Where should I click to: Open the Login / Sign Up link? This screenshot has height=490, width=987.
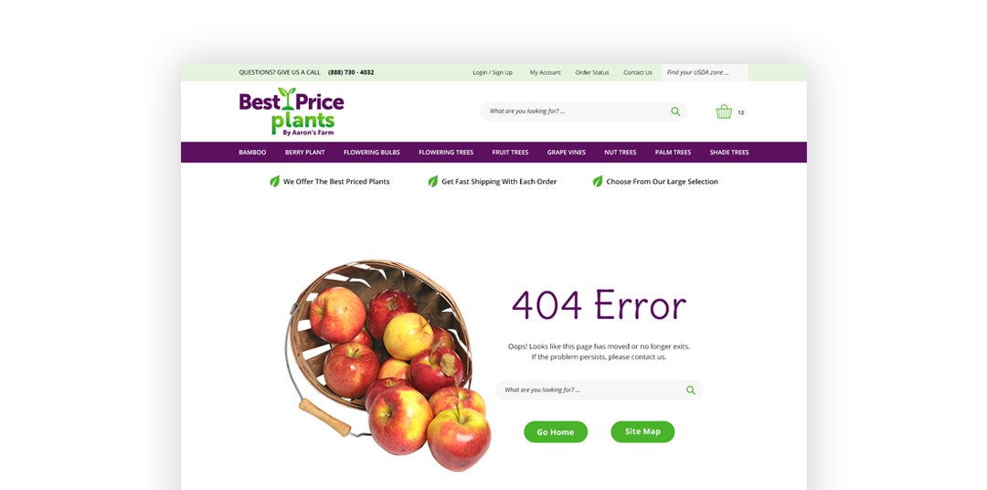coord(493,72)
